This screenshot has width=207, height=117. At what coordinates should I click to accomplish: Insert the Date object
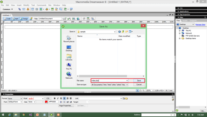53,9
